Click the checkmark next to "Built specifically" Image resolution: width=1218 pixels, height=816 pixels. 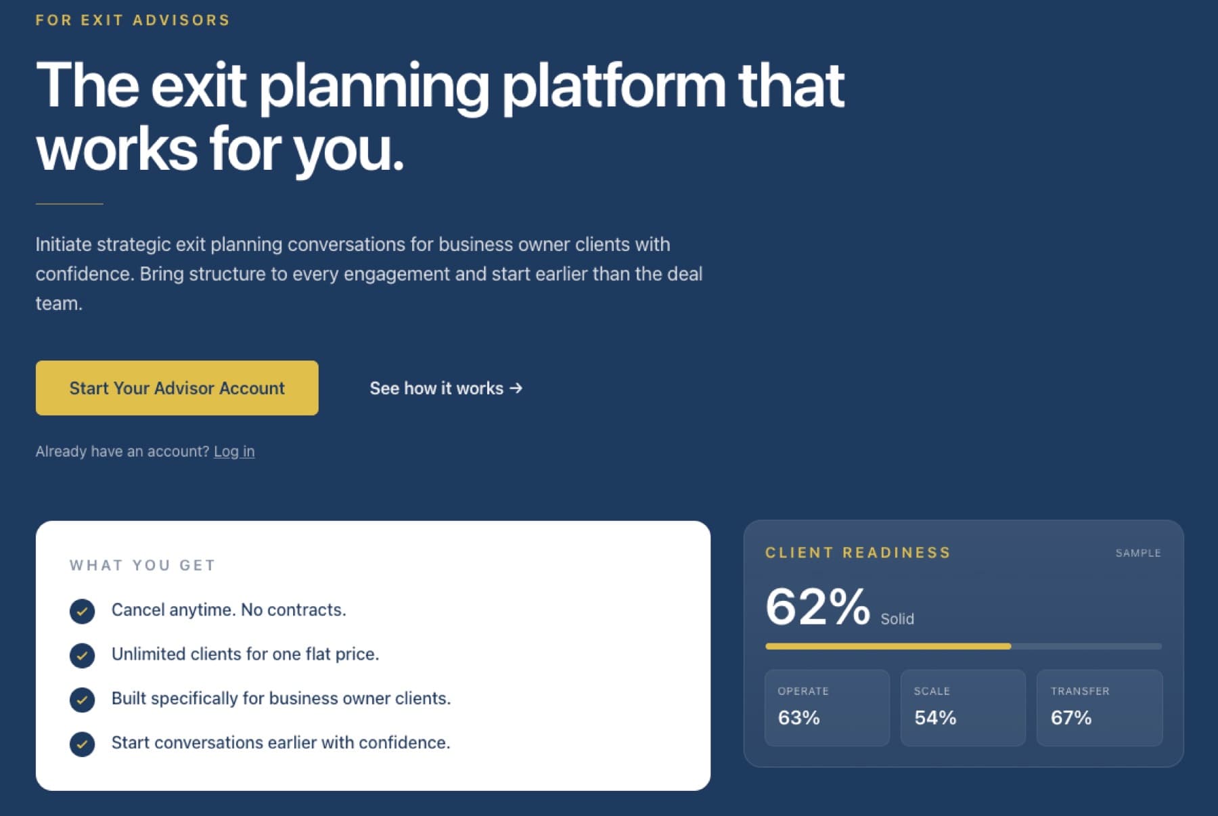(82, 700)
